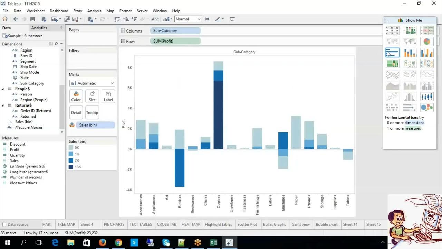Choose the treemap chart in Show Me
The image size is (442, 249).
(x=392, y=64)
